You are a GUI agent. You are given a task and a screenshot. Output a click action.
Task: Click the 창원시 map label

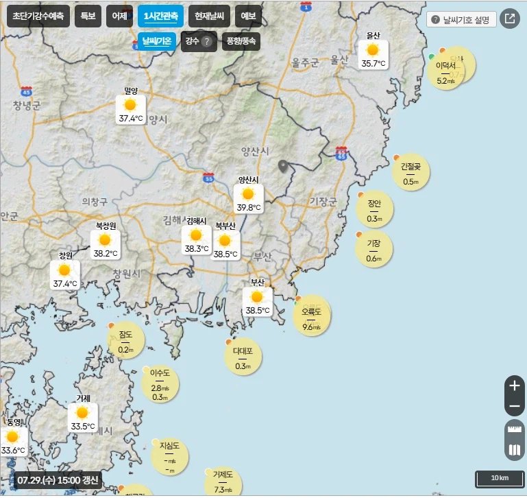tap(126, 274)
